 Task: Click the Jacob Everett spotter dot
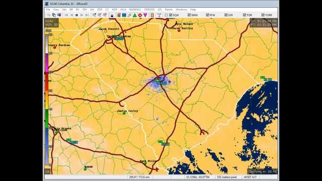[106, 31]
